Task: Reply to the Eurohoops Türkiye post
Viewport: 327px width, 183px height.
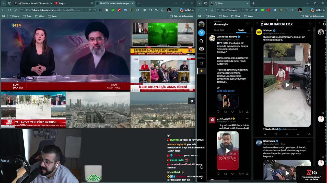Action: (x=218, y=112)
